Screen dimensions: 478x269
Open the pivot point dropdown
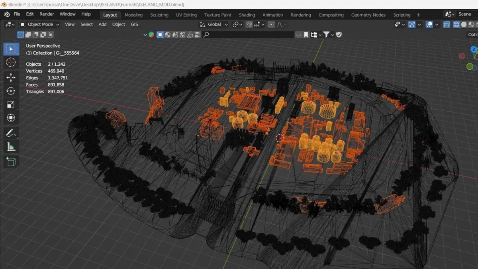pyautogui.click(x=237, y=24)
